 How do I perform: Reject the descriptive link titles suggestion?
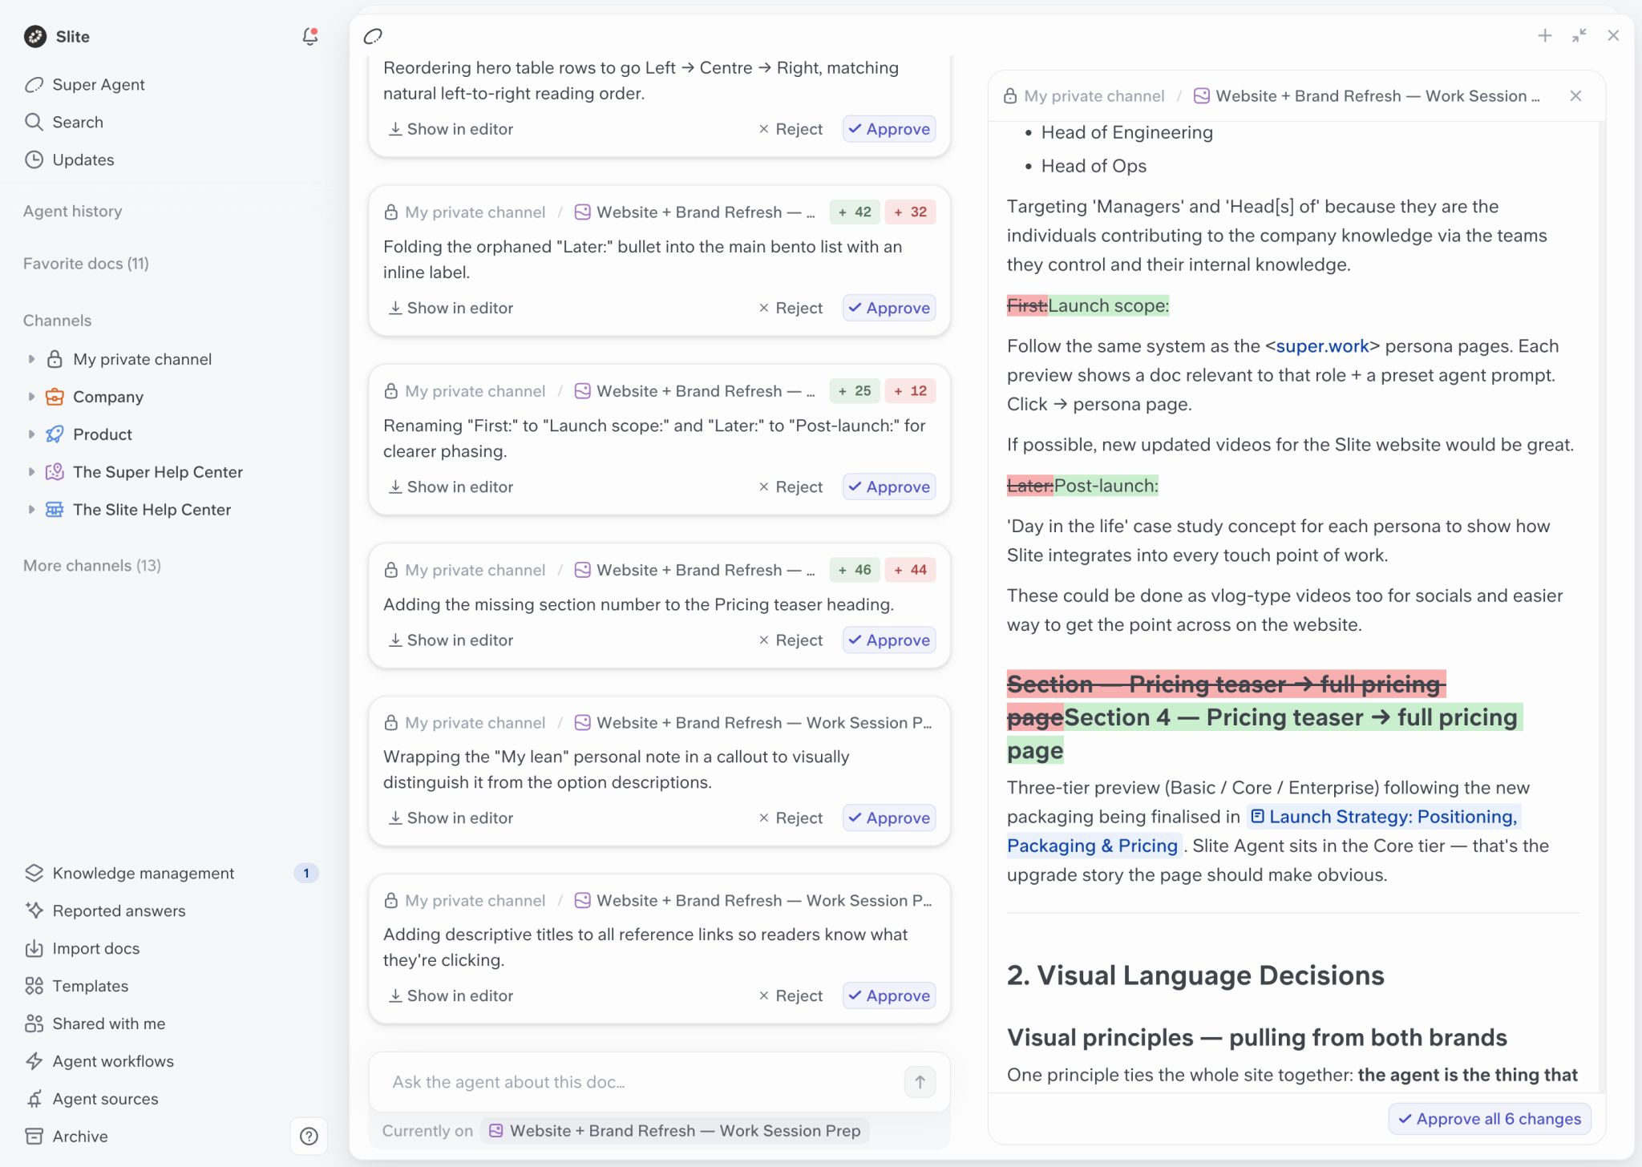(791, 995)
